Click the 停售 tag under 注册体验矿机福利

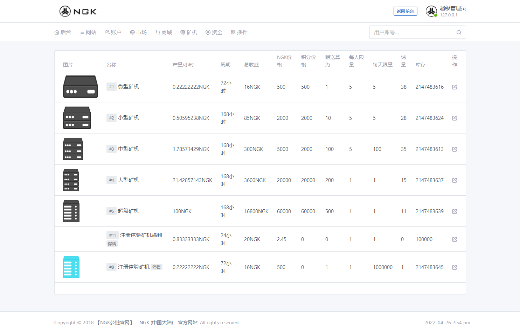(x=112, y=244)
